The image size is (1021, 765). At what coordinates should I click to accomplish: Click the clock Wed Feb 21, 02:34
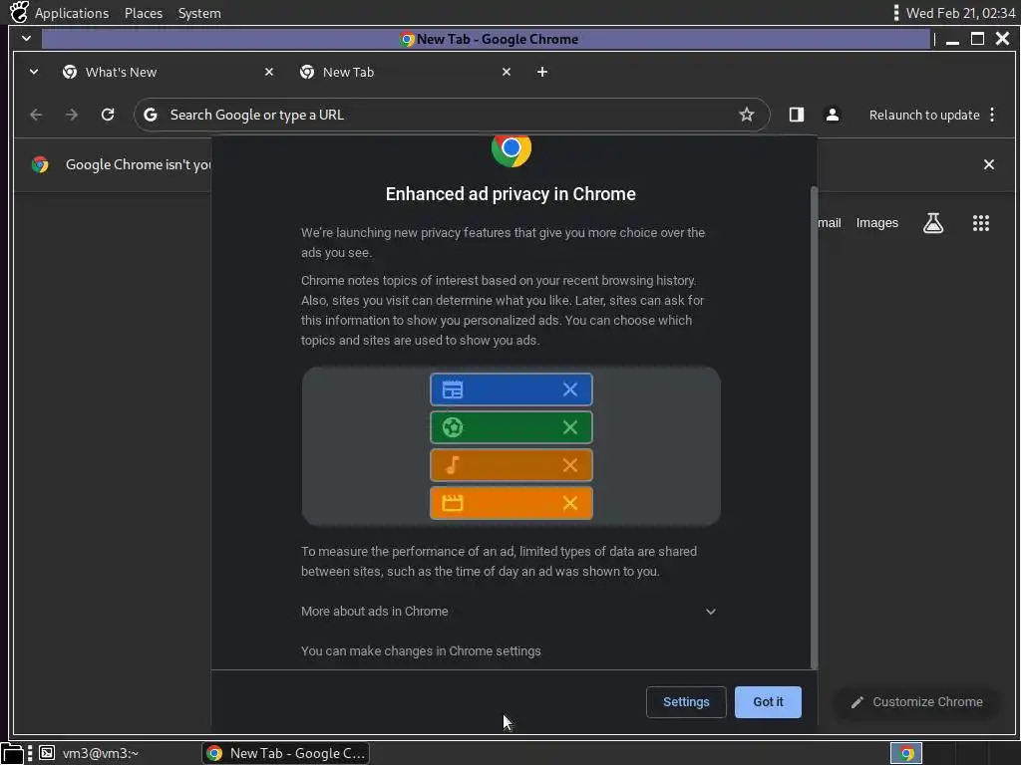[x=960, y=13]
